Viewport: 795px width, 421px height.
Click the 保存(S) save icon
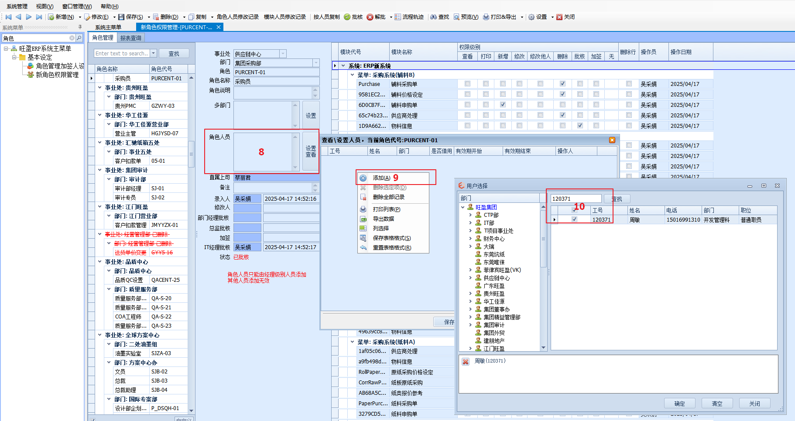click(x=121, y=17)
